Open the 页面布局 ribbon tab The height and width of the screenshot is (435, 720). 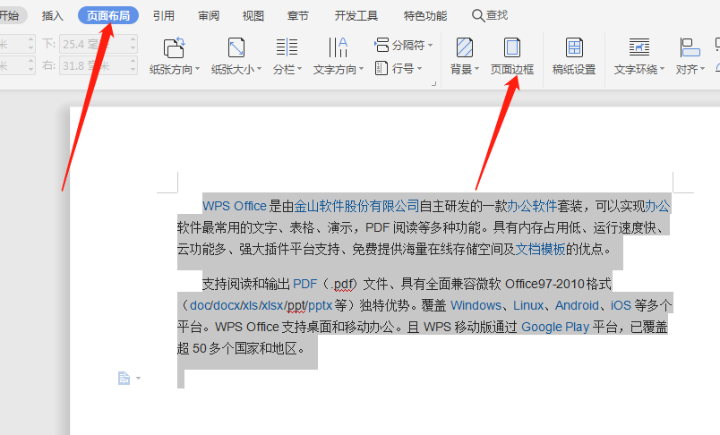click(x=108, y=15)
